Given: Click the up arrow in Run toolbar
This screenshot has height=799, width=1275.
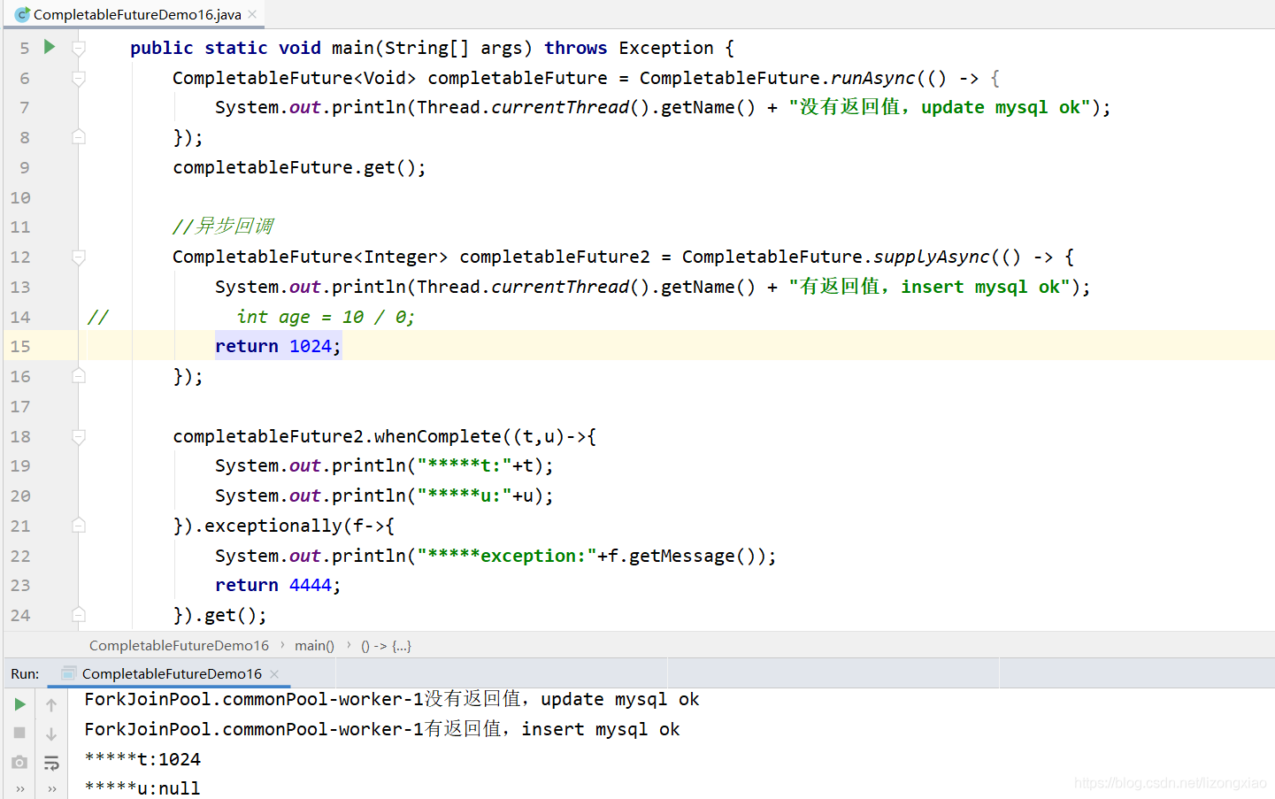Looking at the screenshot, I should pyautogui.click(x=51, y=705).
